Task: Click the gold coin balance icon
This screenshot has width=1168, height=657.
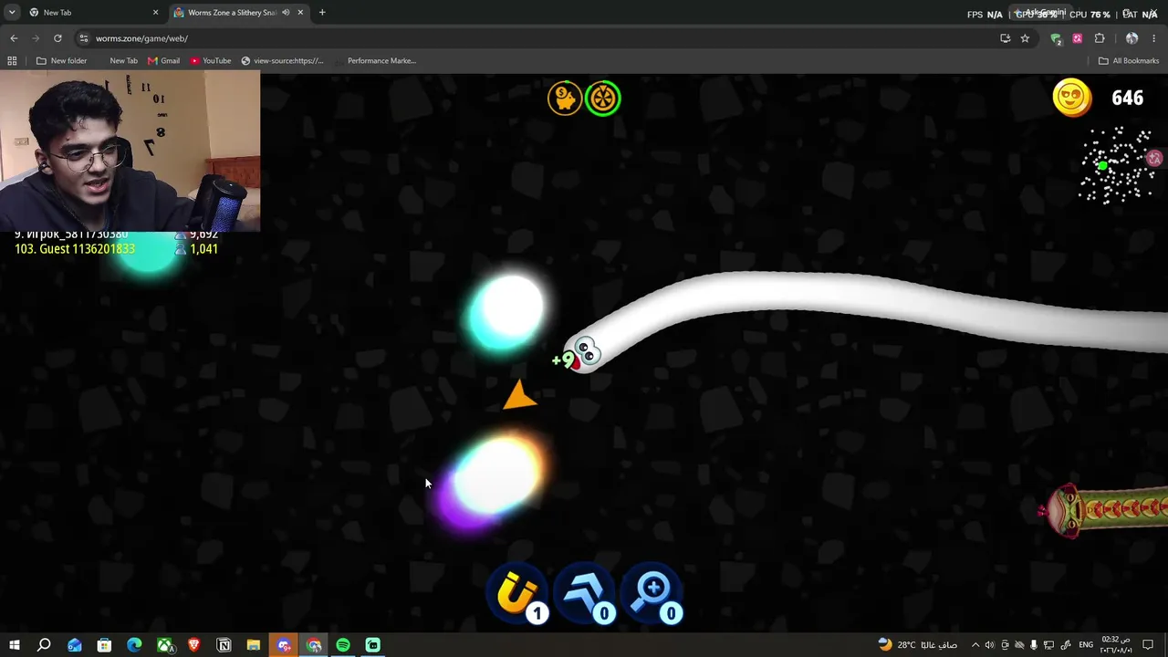Action: click(x=1072, y=98)
